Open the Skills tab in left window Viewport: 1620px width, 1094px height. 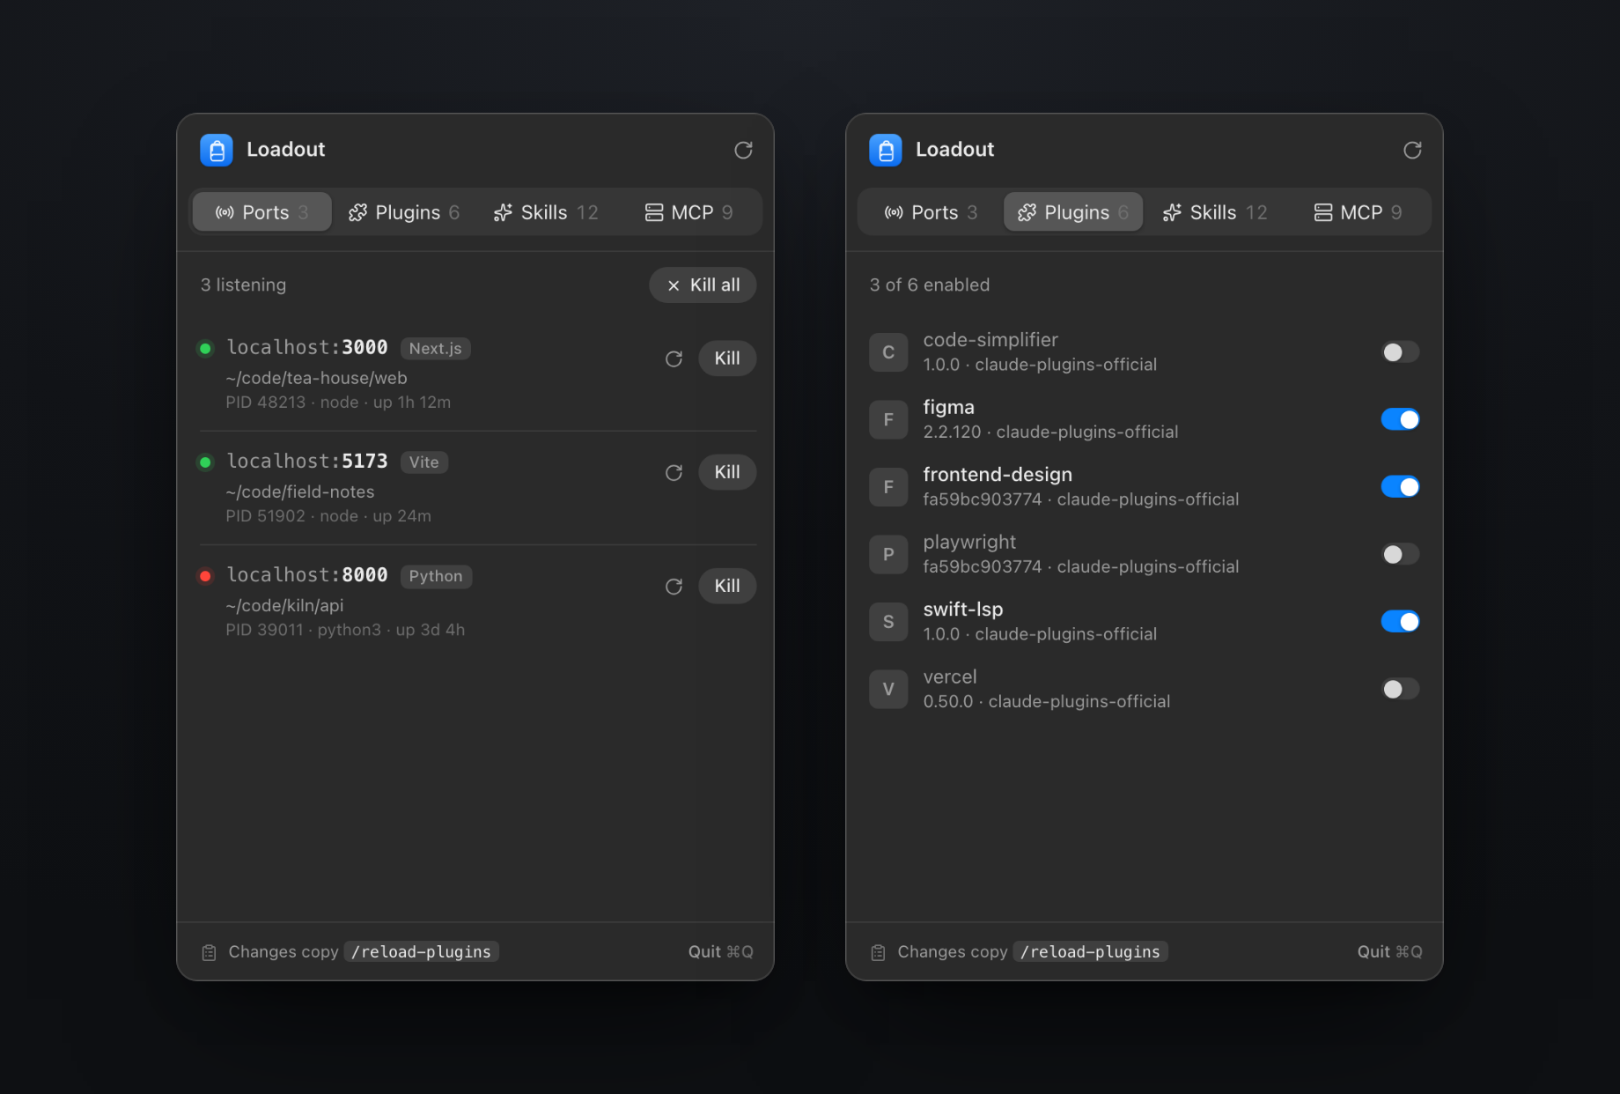point(546,212)
